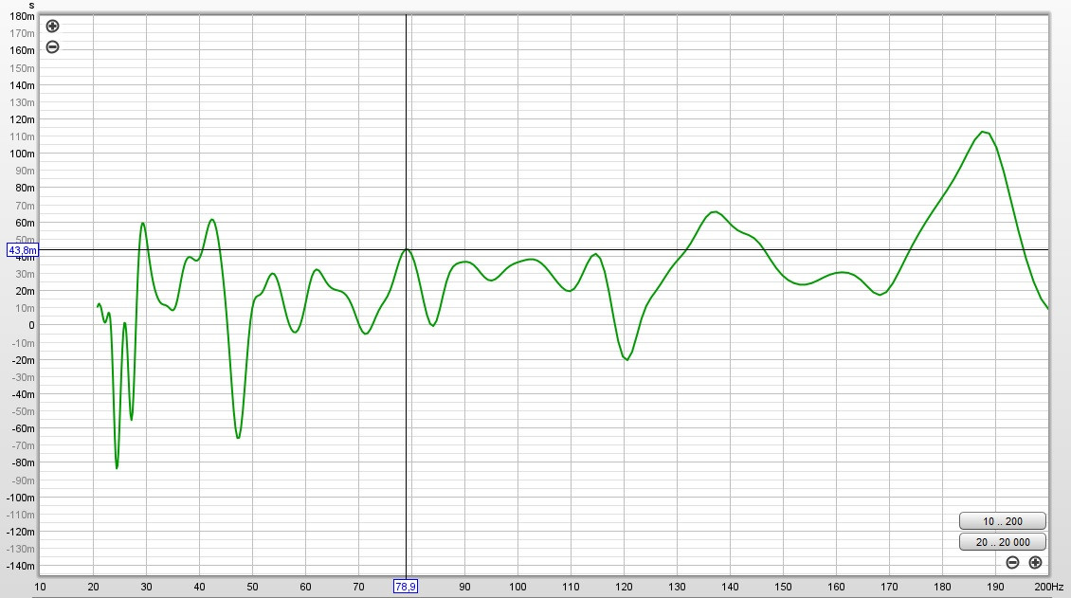Image resolution: width=1071 pixels, height=598 pixels.
Task: Click the highest curve peak near 188 Hz
Action: (x=984, y=132)
